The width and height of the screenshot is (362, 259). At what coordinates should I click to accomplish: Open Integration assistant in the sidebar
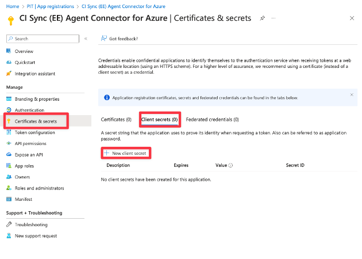point(35,74)
